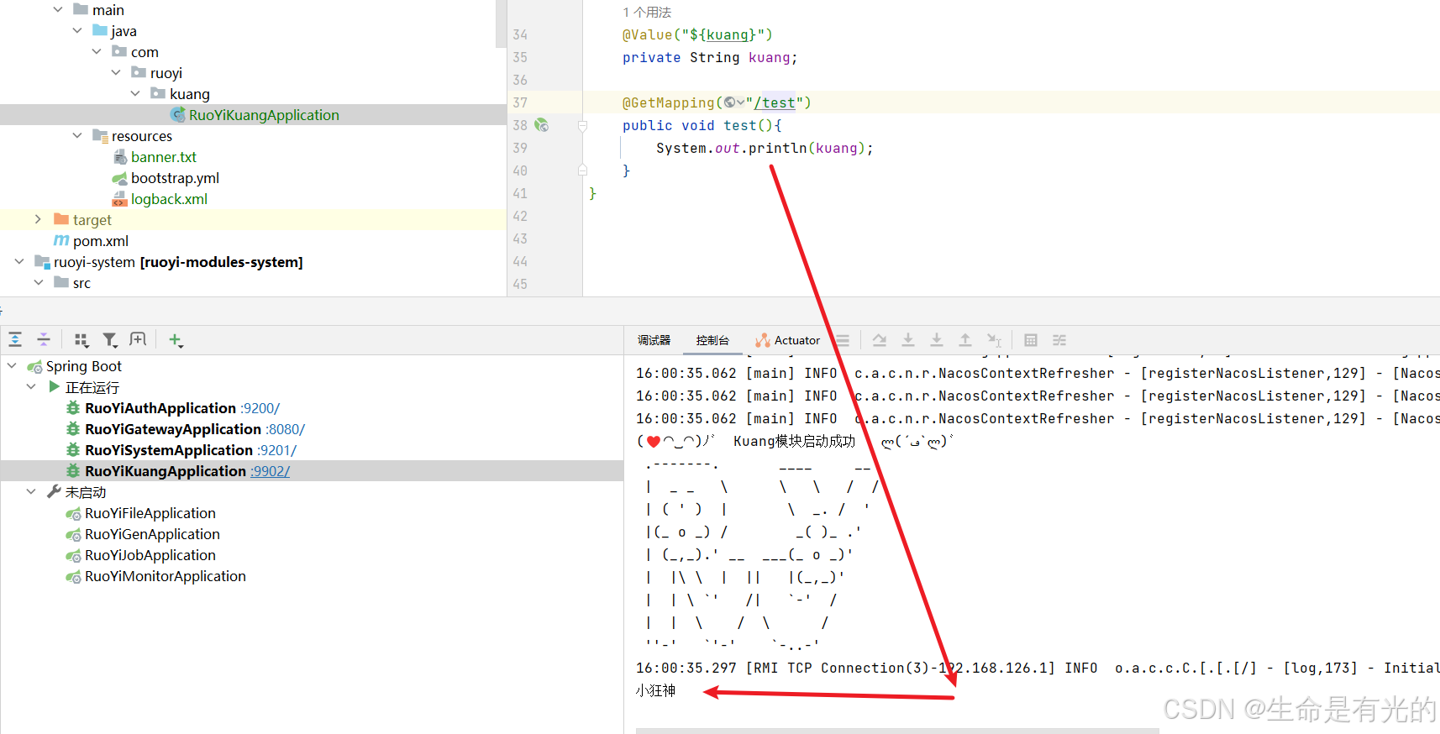Click the Run to Cursor debugger icon
Image resolution: width=1440 pixels, height=734 pixels.
[x=994, y=340]
